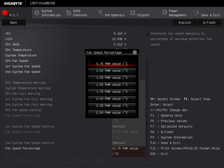
Task: Click the System Information gear icon
Action: (37, 13)
